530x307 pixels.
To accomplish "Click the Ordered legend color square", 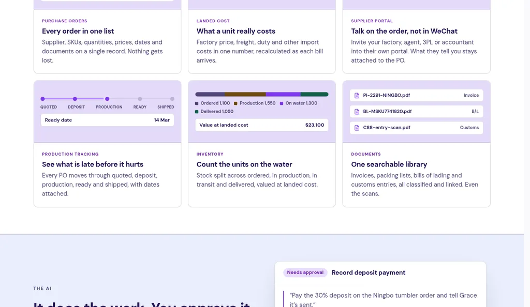I will click(x=197, y=103).
